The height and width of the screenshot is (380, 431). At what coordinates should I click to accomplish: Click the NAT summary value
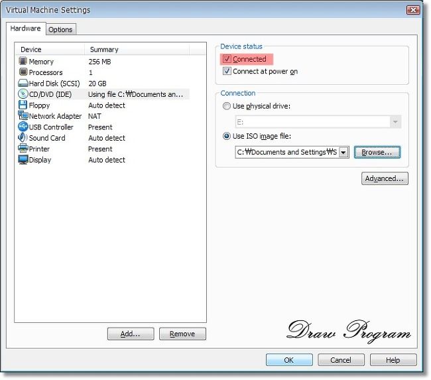pyautogui.click(x=95, y=116)
